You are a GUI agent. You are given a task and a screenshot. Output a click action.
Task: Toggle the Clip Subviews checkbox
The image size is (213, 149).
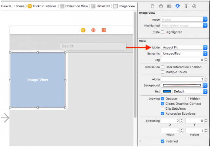(x=163, y=109)
